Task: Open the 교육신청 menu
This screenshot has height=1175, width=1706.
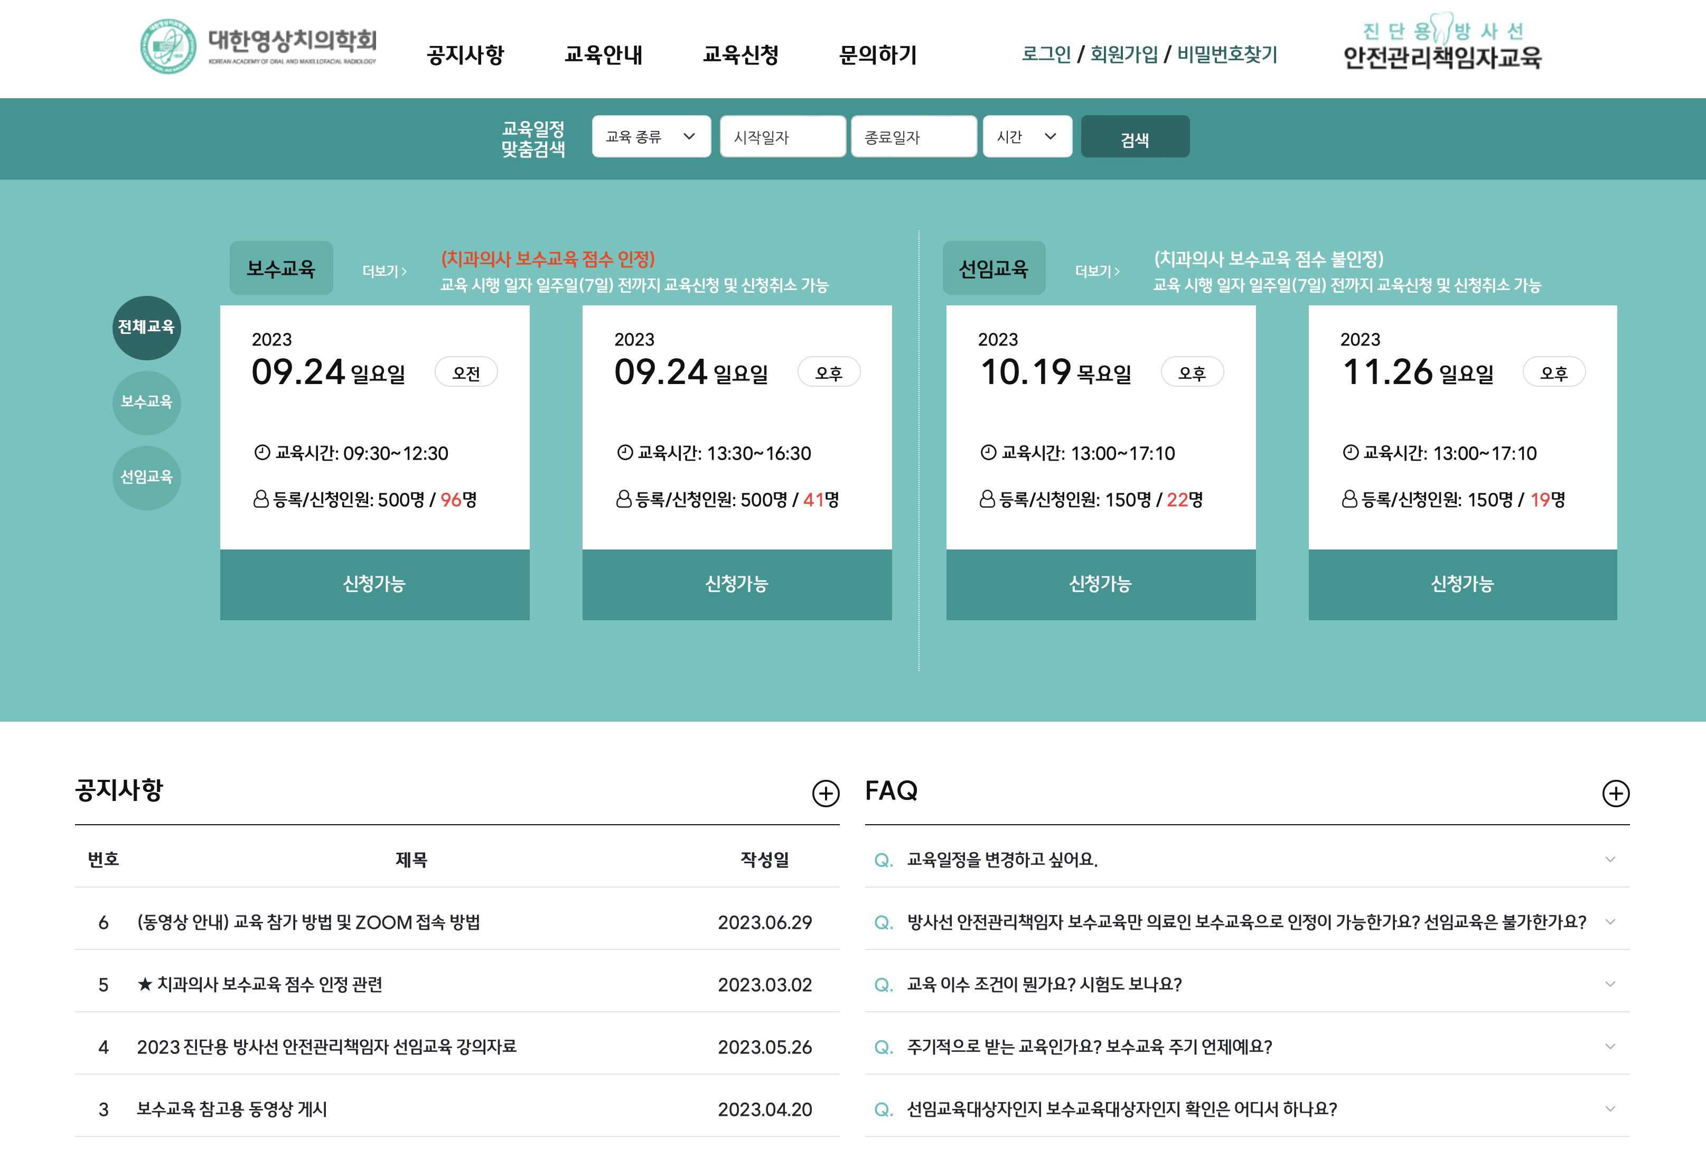Action: (x=742, y=54)
